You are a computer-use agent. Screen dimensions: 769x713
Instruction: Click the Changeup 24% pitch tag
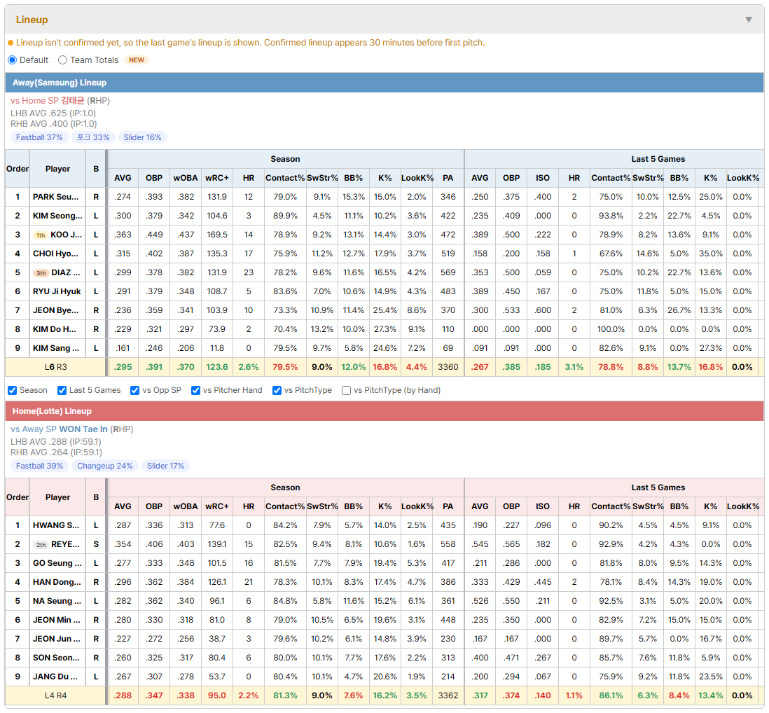tap(105, 466)
